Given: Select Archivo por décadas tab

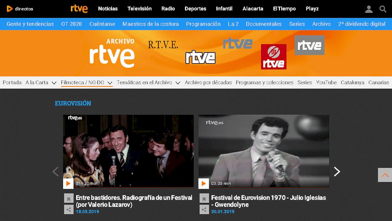Looking at the screenshot, I should [208, 82].
